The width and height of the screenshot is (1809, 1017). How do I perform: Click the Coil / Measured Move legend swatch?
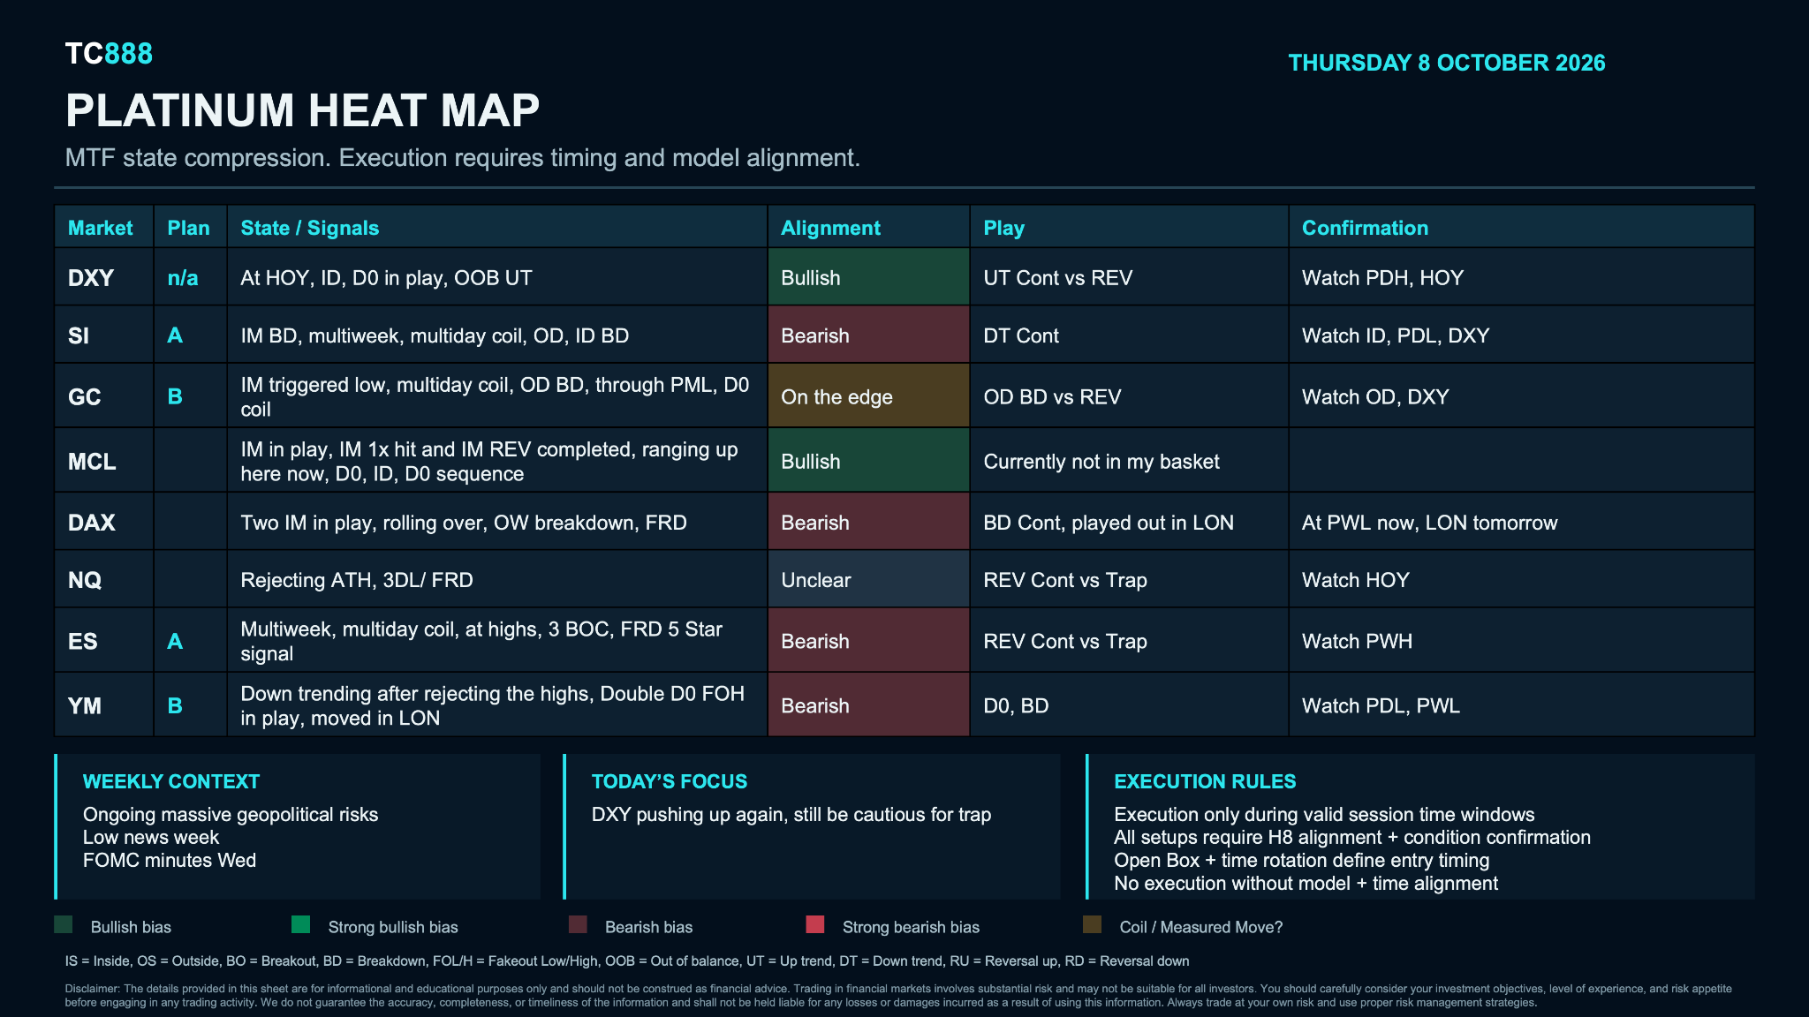[x=1093, y=924]
